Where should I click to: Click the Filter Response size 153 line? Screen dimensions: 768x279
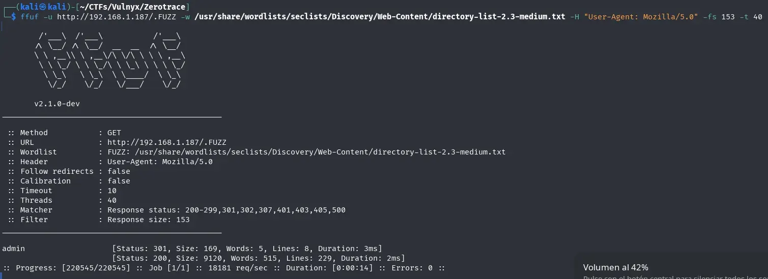98,220
